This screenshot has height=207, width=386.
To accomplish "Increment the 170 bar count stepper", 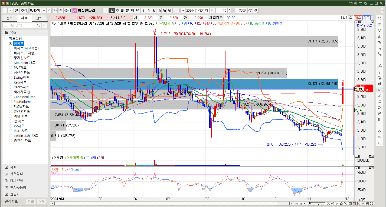I will coord(230,9).
